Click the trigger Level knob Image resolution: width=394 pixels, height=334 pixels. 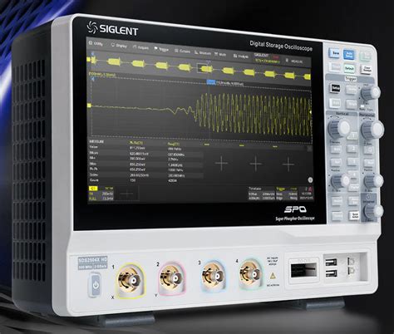click(371, 92)
